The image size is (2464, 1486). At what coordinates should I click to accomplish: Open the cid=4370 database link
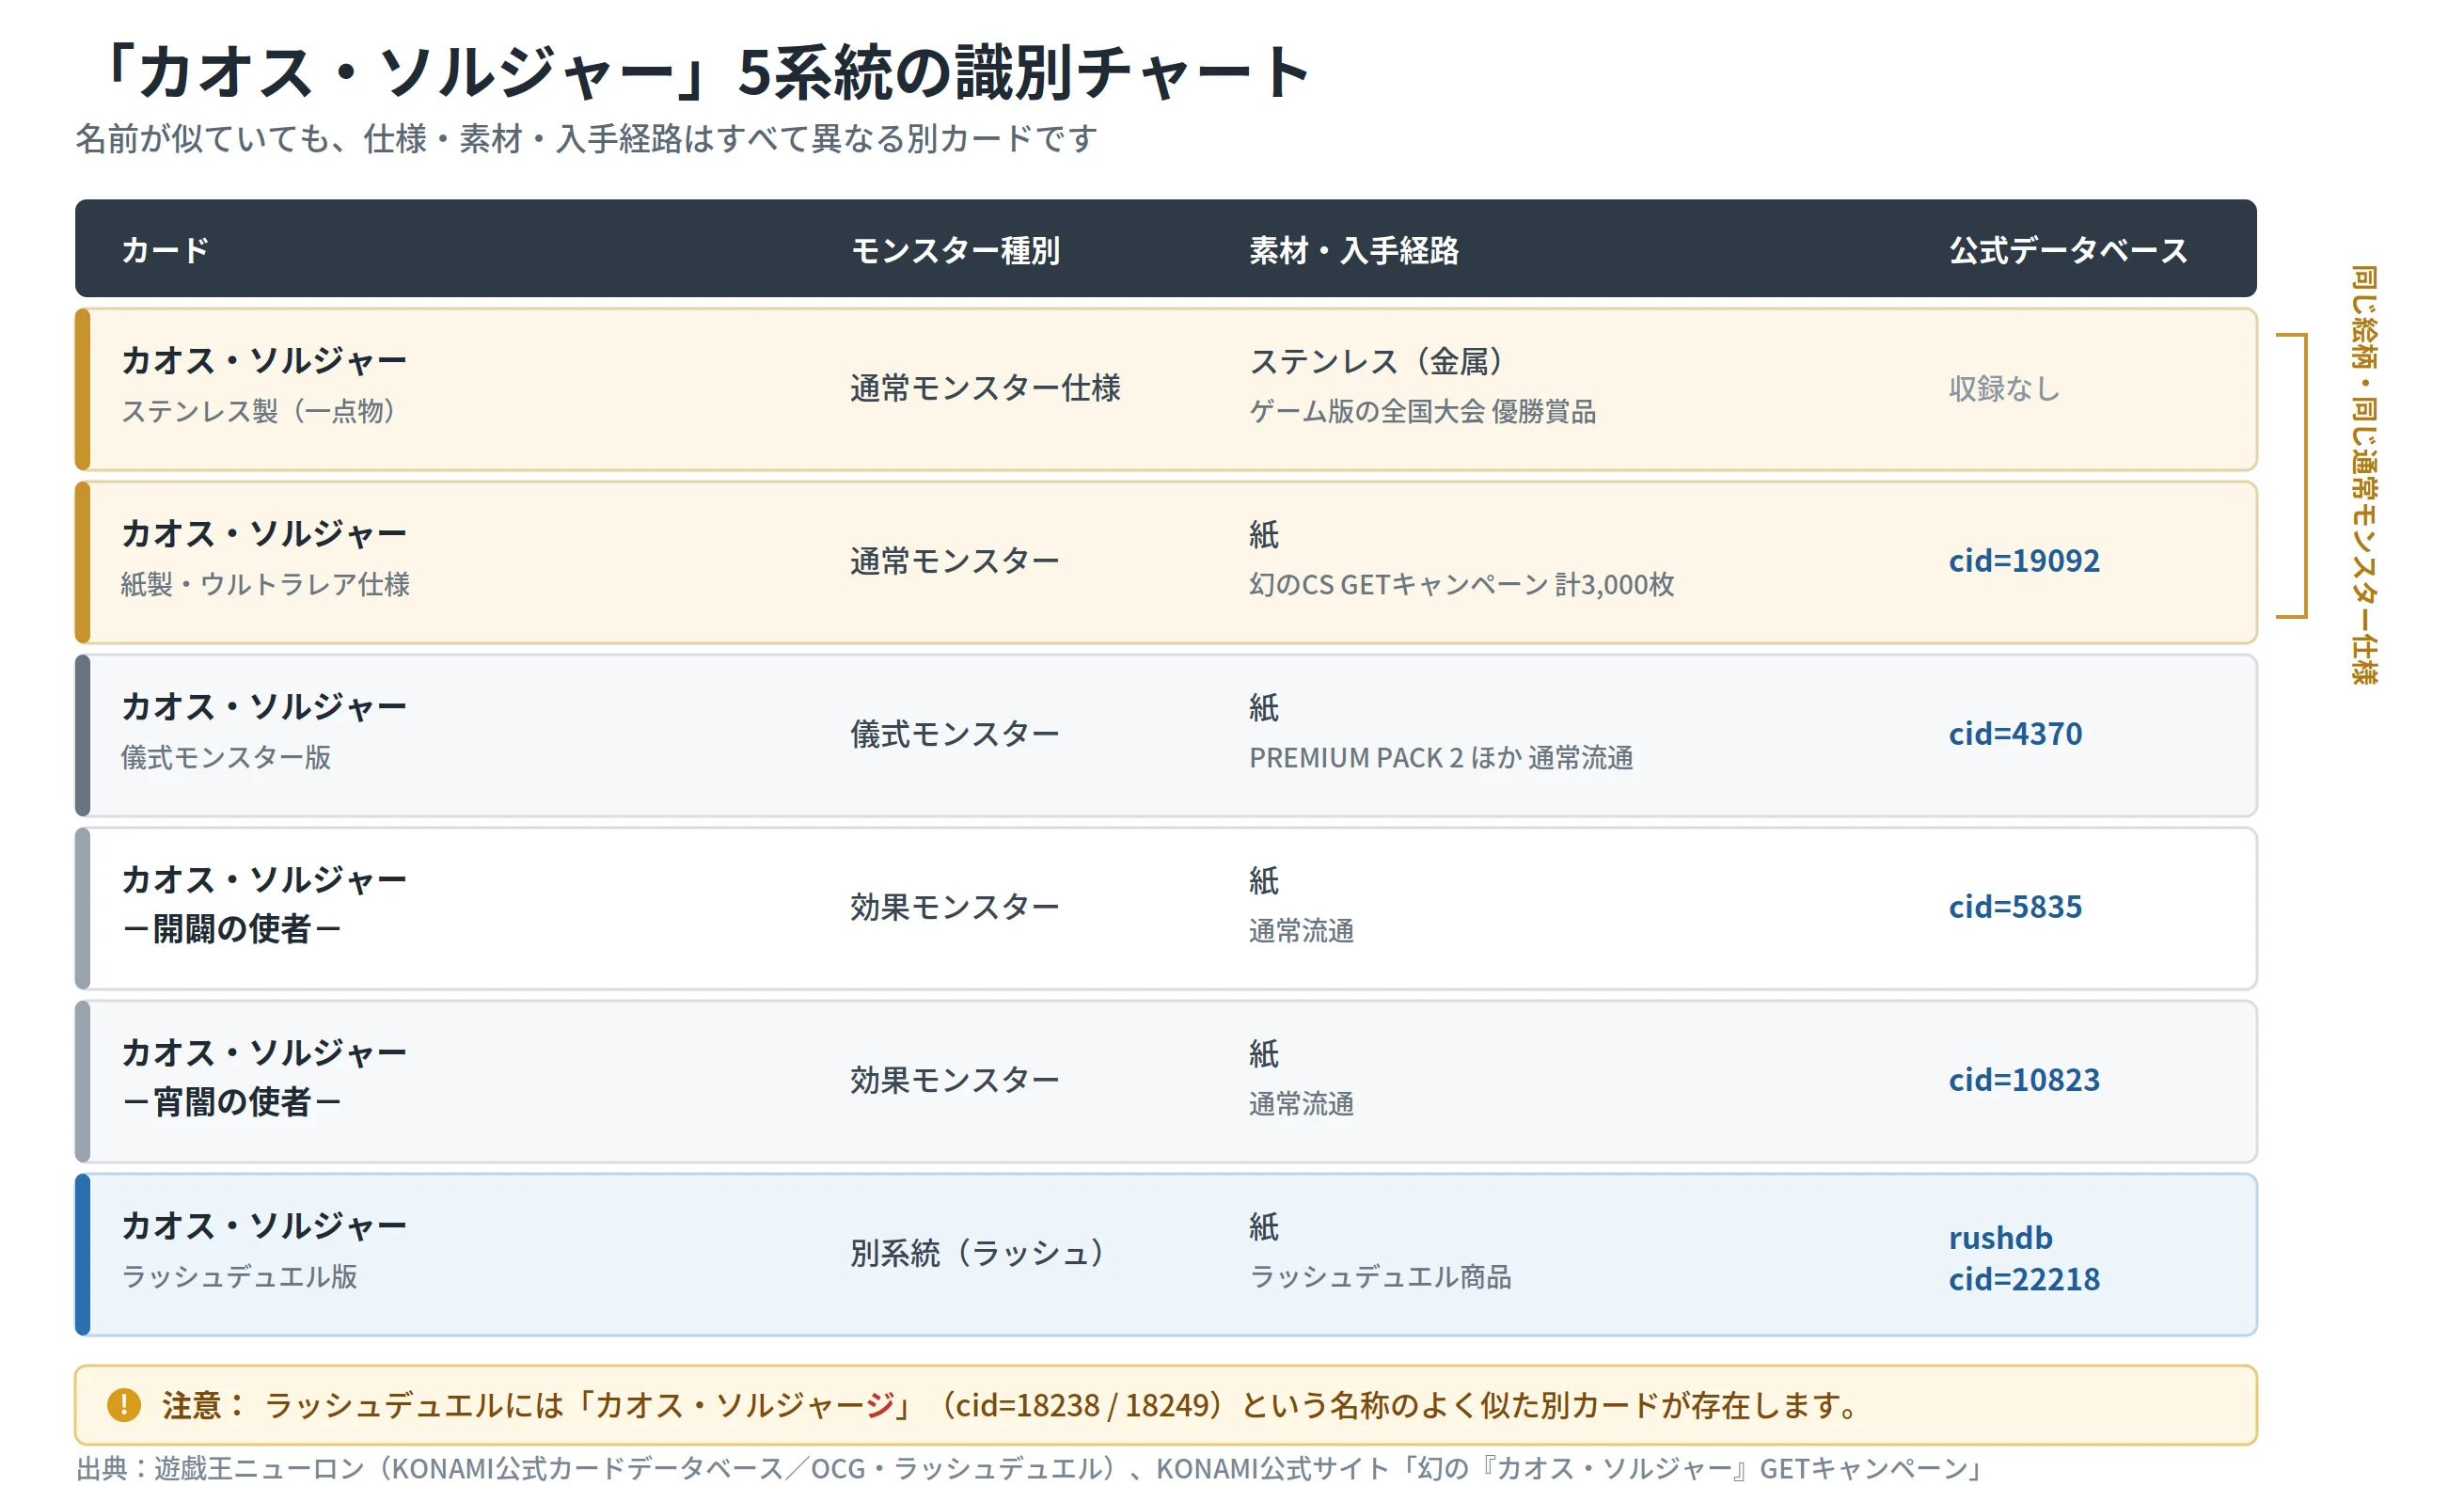[2015, 734]
